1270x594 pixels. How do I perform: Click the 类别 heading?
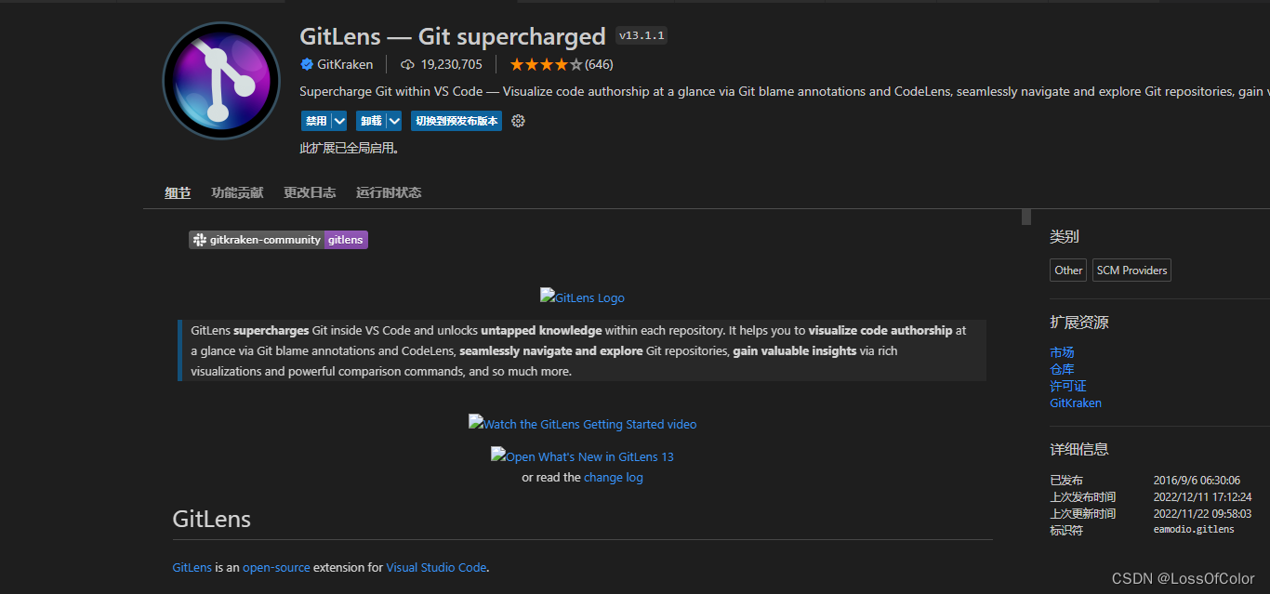(x=1065, y=237)
